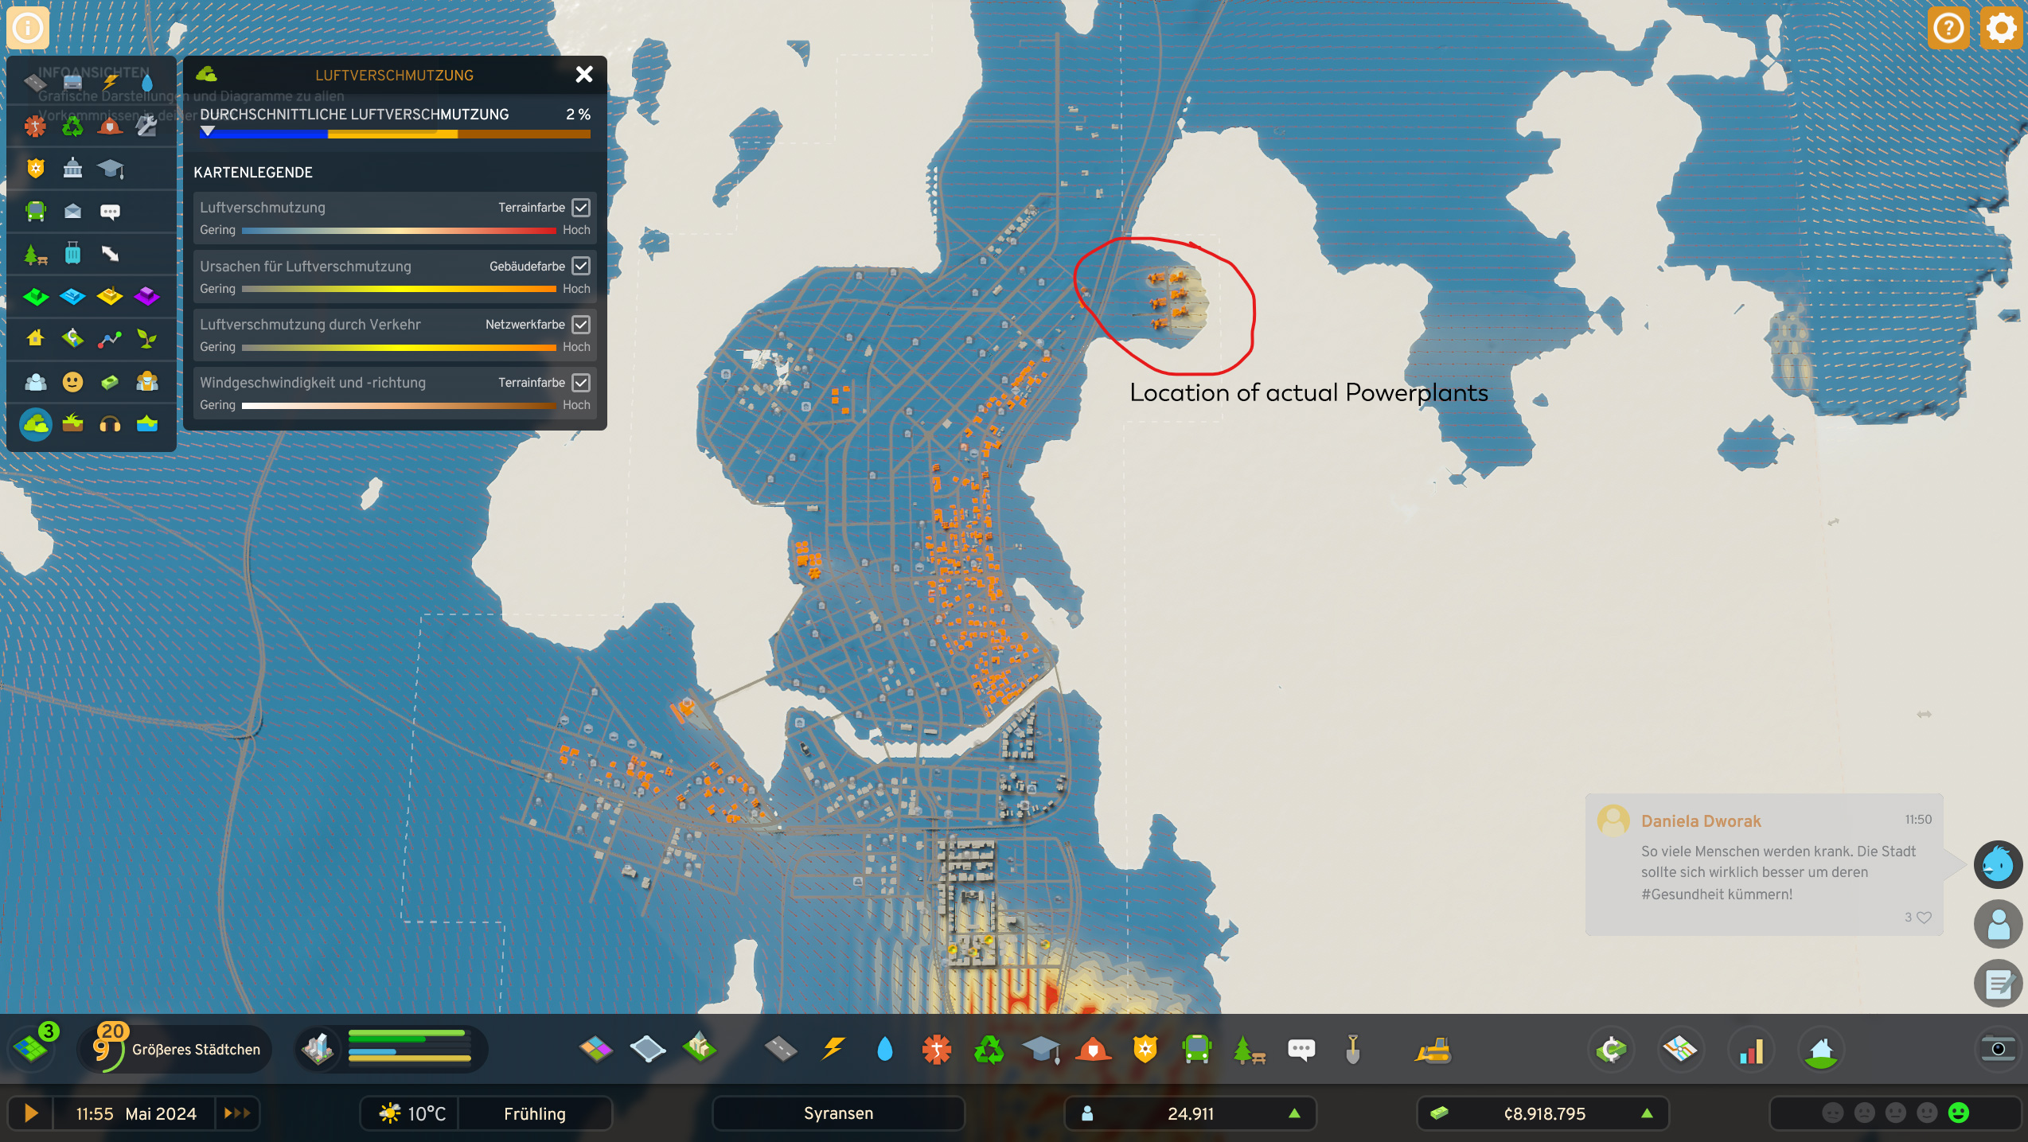
Task: Open noise pollution infoview with headphones icon
Action: coord(111,424)
